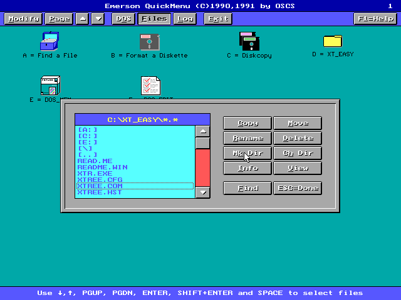Click the 'B = Format a Diskette' label

tap(149, 56)
